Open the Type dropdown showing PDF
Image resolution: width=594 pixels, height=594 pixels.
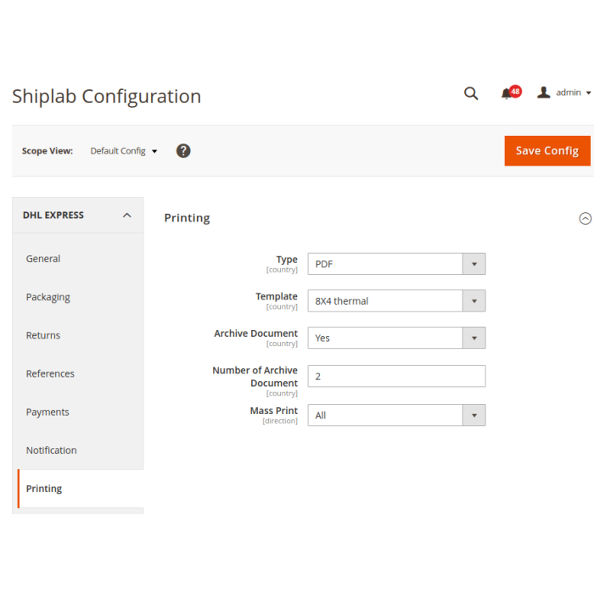pos(396,264)
